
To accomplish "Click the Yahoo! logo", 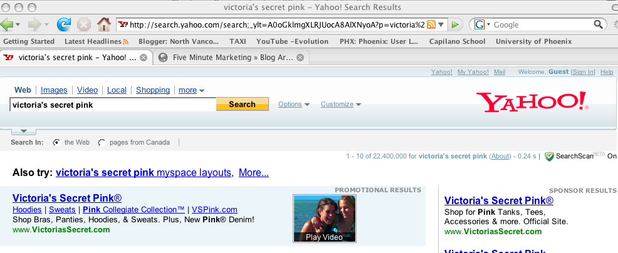I will click(x=532, y=102).
